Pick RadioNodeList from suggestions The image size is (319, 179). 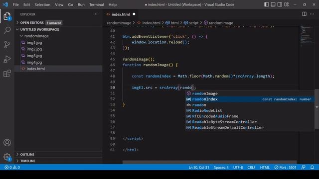(250, 110)
